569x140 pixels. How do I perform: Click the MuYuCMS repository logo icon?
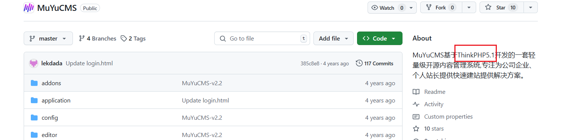pyautogui.click(x=29, y=8)
